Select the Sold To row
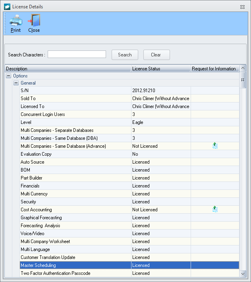The image size is (251, 282). tap(129, 99)
